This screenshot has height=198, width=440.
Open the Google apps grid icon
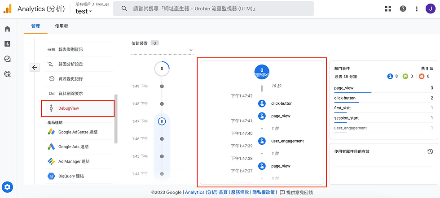388,9
